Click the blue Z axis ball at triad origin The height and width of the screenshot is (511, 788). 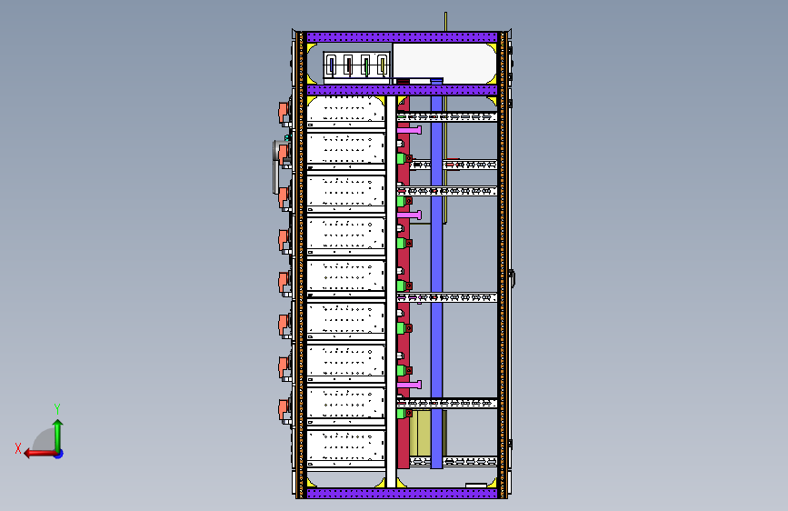click(x=59, y=454)
